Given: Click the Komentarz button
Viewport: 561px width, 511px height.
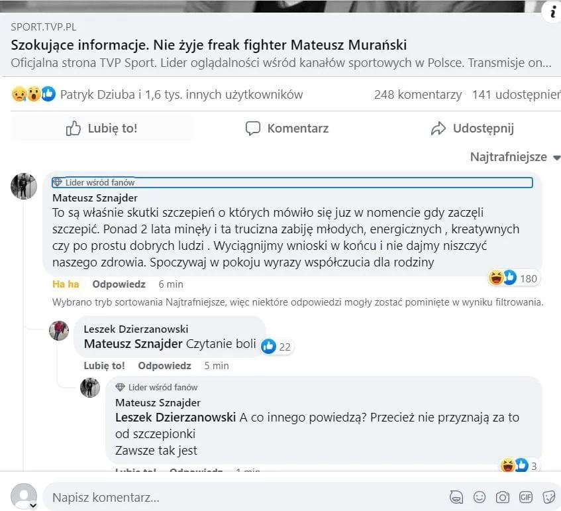Looking at the screenshot, I should click(x=287, y=128).
